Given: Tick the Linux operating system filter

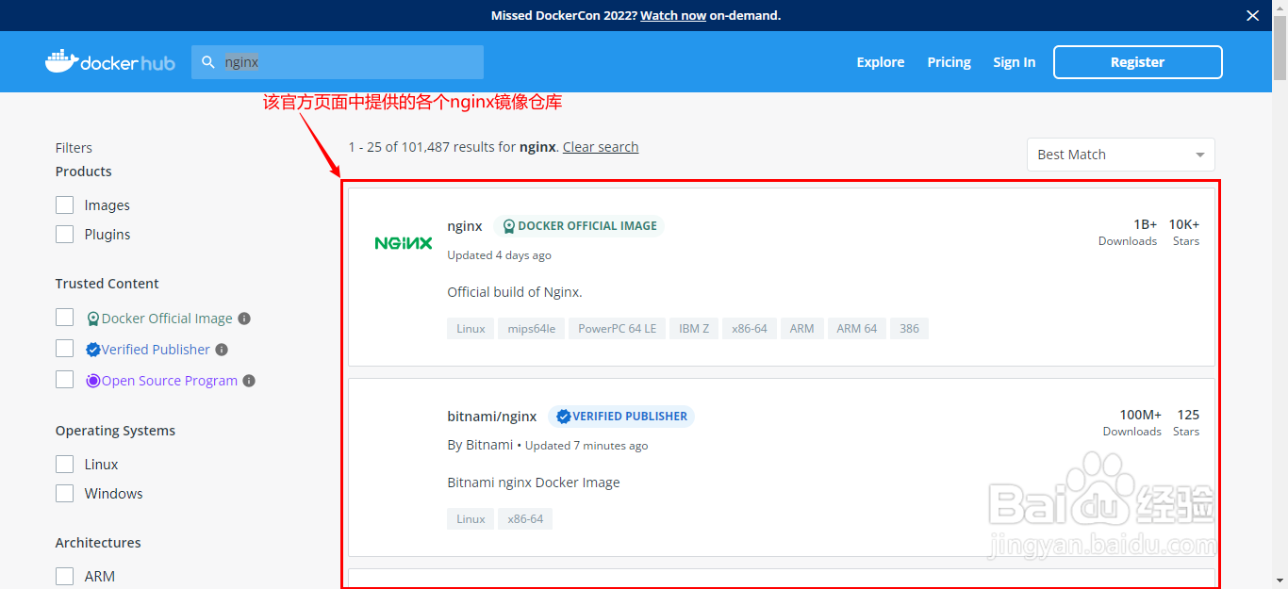Looking at the screenshot, I should point(64,465).
